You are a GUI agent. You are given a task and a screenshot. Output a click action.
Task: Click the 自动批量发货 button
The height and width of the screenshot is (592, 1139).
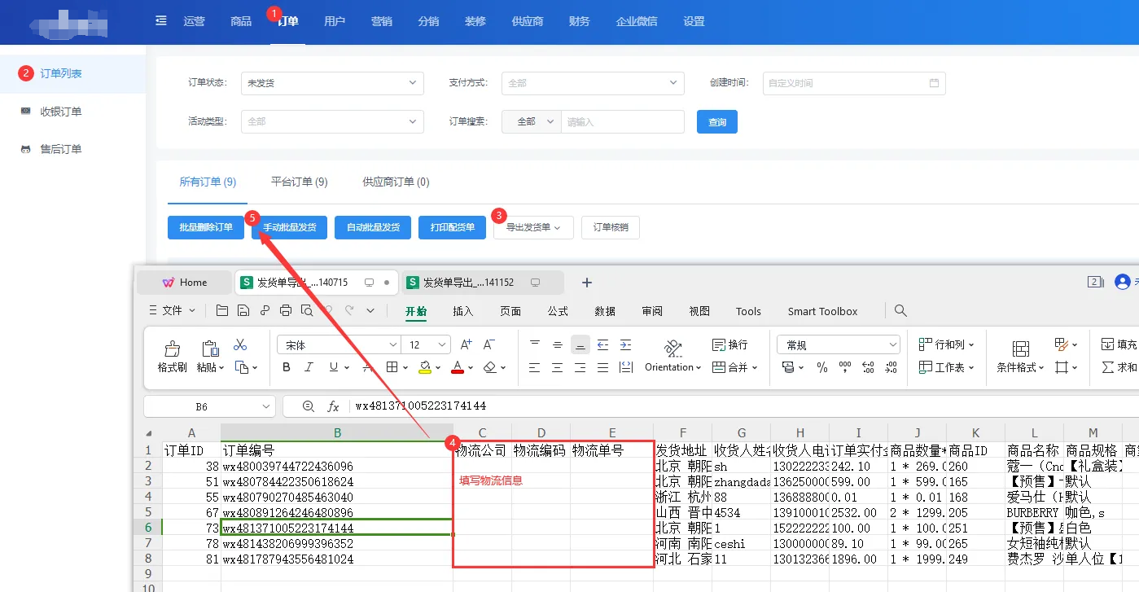373,227
